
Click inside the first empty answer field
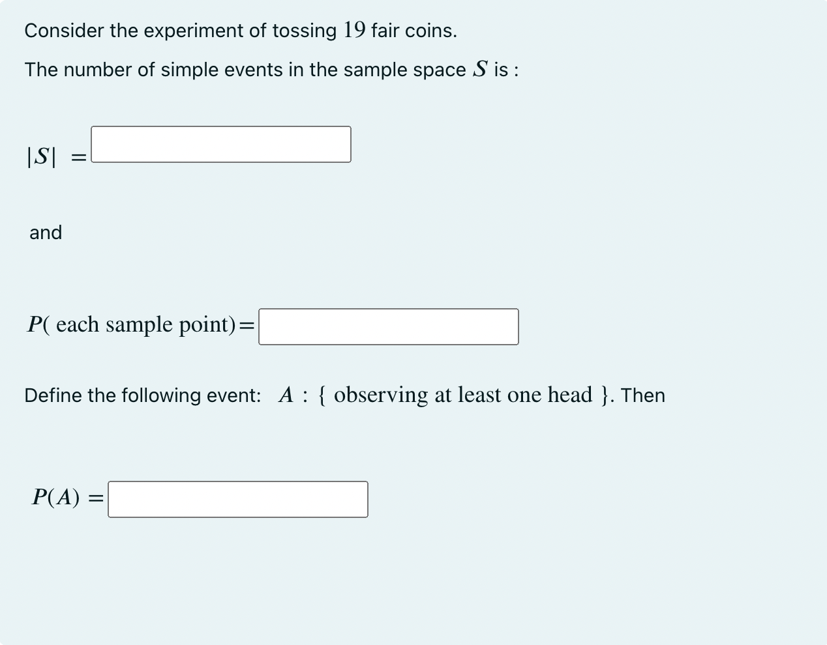[221, 144]
